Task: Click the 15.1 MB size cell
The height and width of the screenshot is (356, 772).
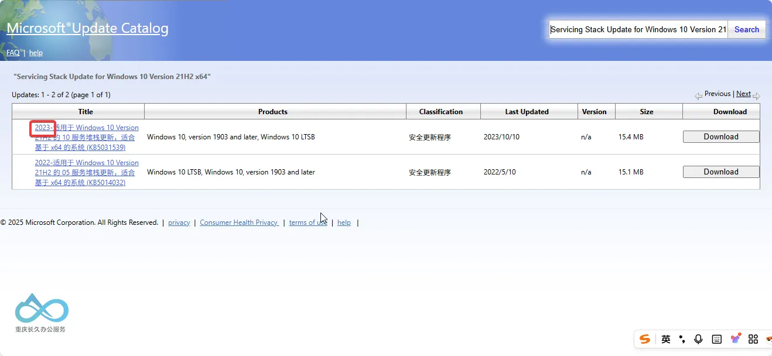Action: 631,172
